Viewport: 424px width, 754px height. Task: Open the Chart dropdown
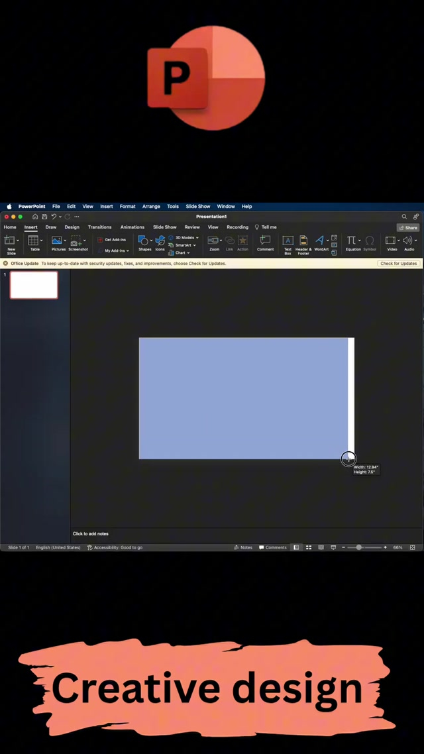(180, 252)
